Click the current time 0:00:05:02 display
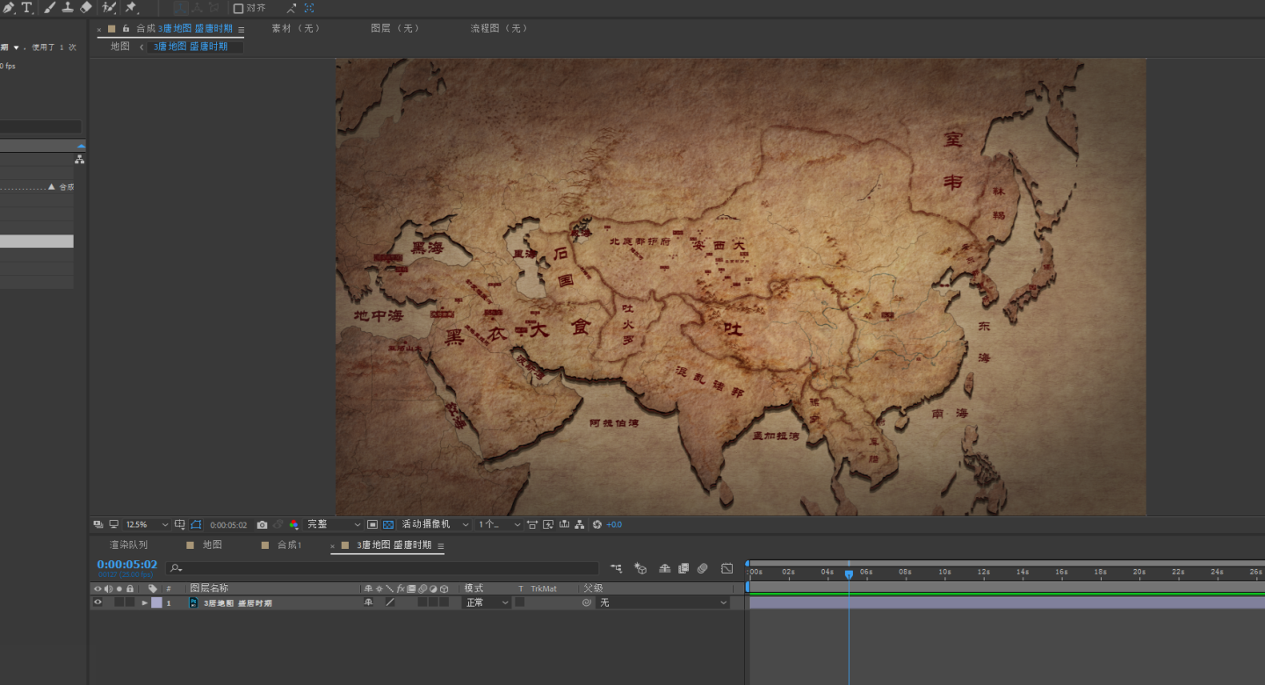Viewport: 1265px width, 685px height. pyautogui.click(x=127, y=564)
